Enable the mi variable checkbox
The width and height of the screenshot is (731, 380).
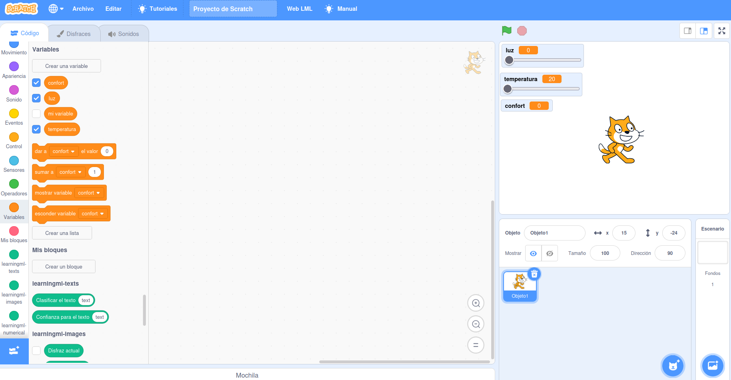click(x=36, y=114)
